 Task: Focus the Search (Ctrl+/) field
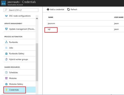[21, 10]
